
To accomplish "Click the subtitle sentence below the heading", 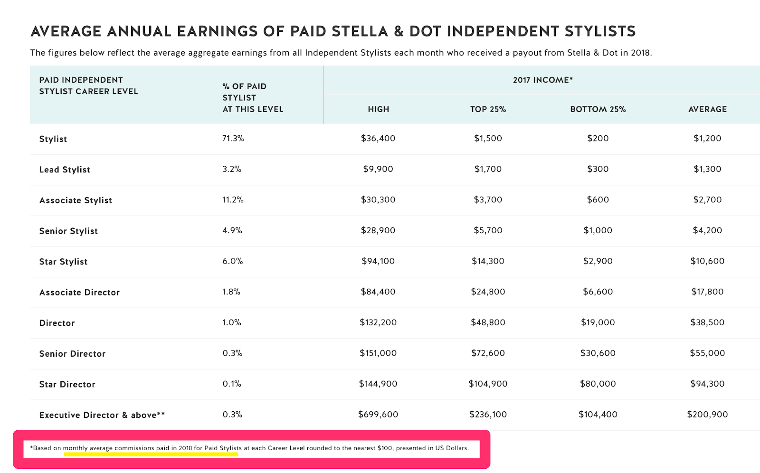I will pyautogui.click(x=341, y=53).
